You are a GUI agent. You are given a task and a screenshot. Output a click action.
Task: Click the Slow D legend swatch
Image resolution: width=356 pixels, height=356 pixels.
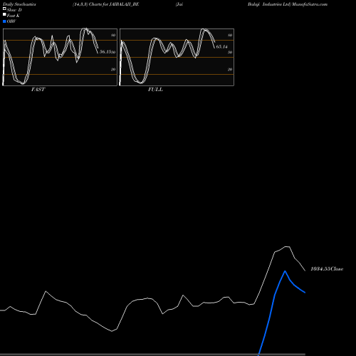point(4,9)
